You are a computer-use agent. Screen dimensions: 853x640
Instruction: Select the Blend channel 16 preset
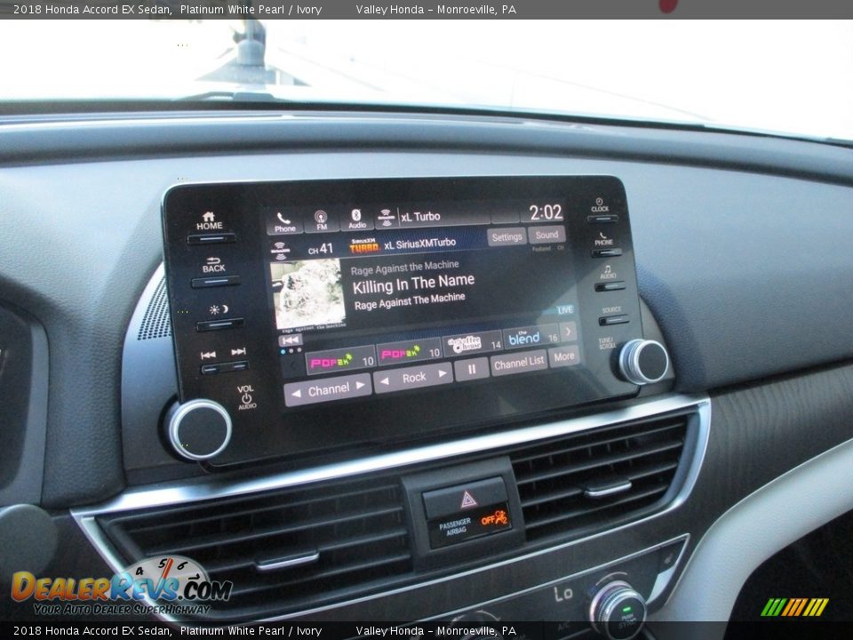530,338
